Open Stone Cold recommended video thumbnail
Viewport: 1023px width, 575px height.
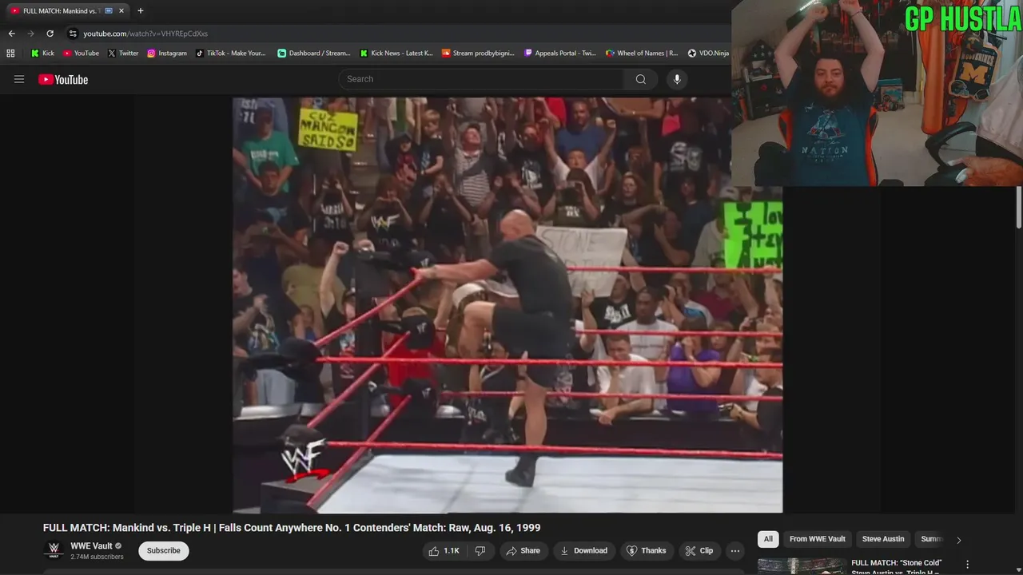802,566
